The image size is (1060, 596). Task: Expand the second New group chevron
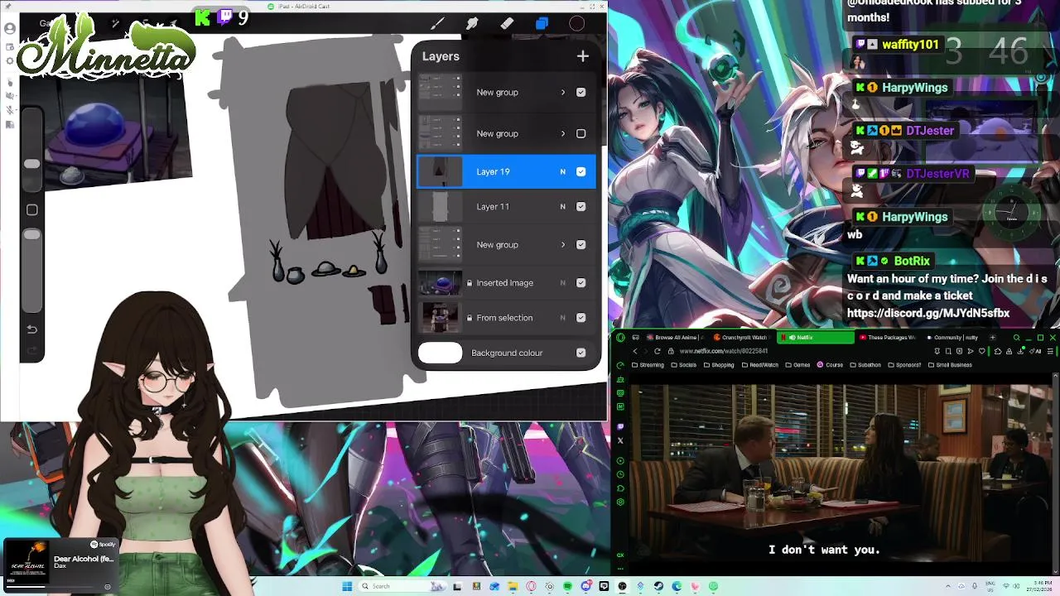point(563,133)
